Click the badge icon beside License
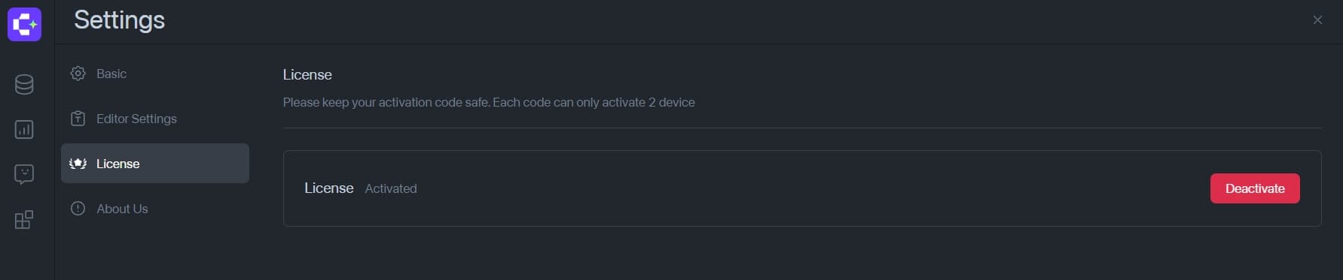 (78, 164)
